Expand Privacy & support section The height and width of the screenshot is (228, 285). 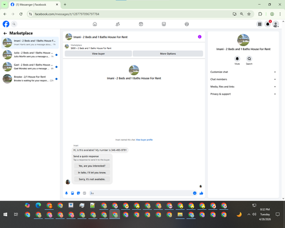tap(243, 94)
